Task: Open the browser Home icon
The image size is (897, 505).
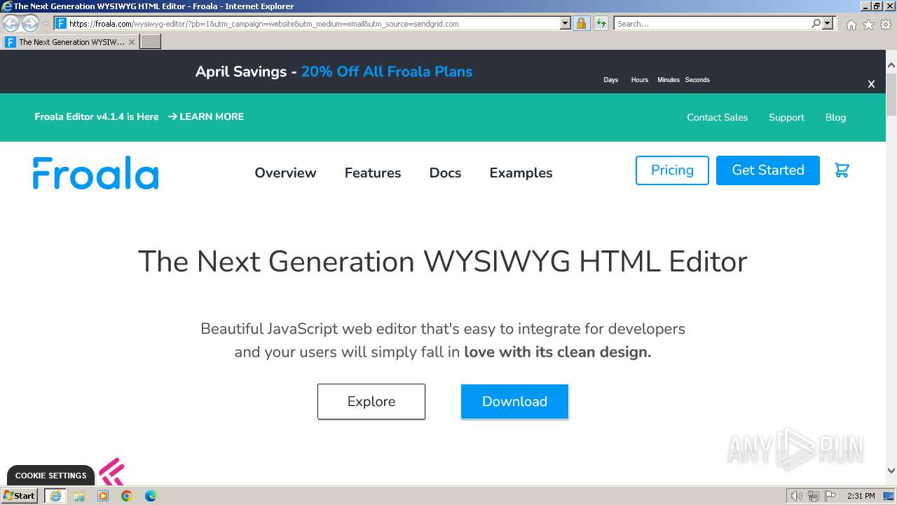Action: [851, 25]
